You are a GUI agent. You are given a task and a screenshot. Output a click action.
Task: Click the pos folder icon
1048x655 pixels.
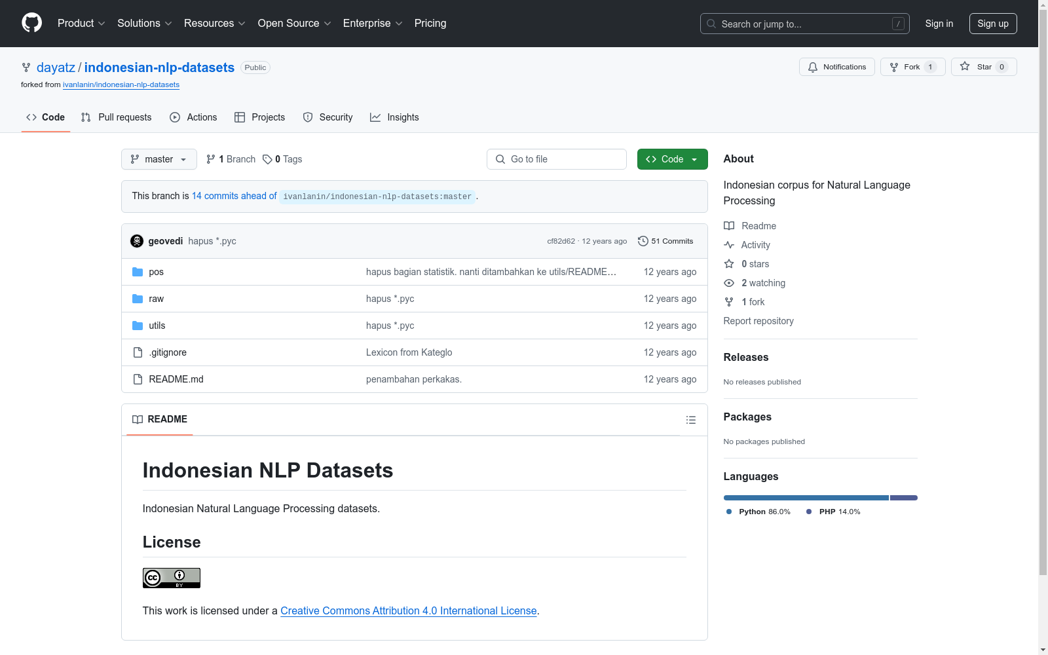click(x=138, y=272)
